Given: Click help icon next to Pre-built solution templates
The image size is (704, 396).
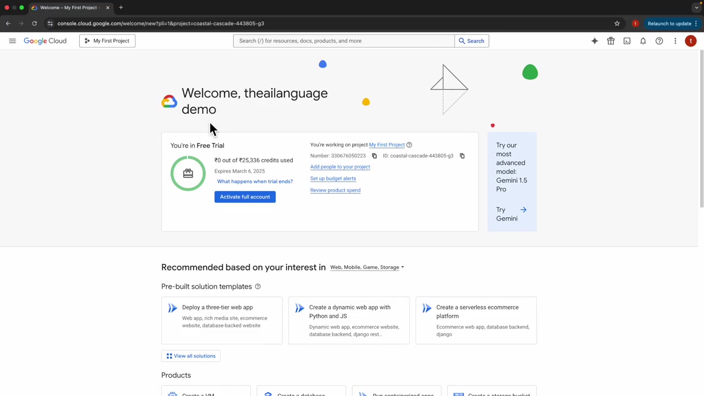Looking at the screenshot, I should [257, 287].
